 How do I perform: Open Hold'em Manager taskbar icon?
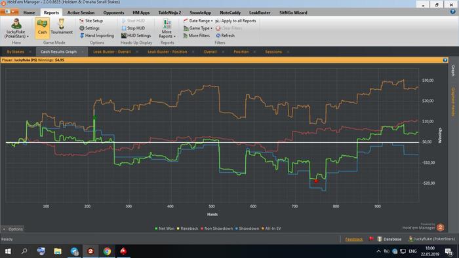click(x=90, y=251)
